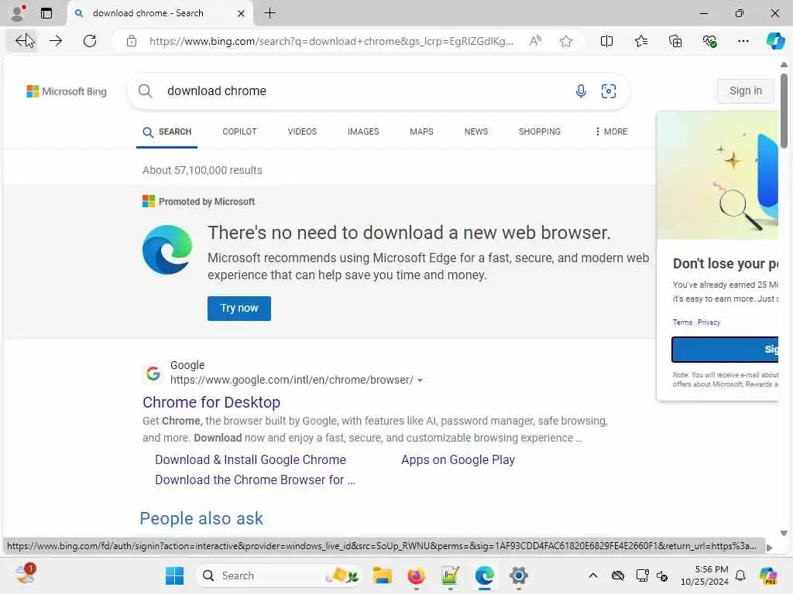Switch to COPILOT tab
Image resolution: width=793 pixels, height=594 pixels.
pos(240,131)
